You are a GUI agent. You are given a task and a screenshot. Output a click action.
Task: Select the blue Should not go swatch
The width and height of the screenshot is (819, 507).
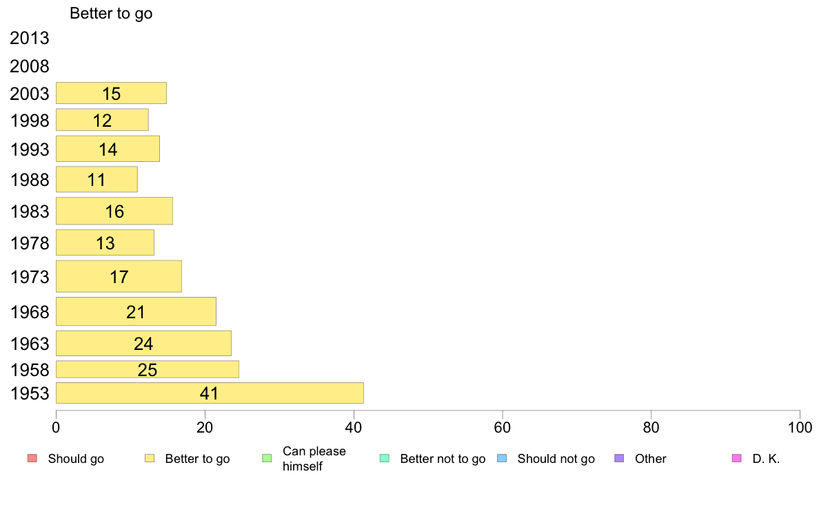pyautogui.click(x=502, y=459)
